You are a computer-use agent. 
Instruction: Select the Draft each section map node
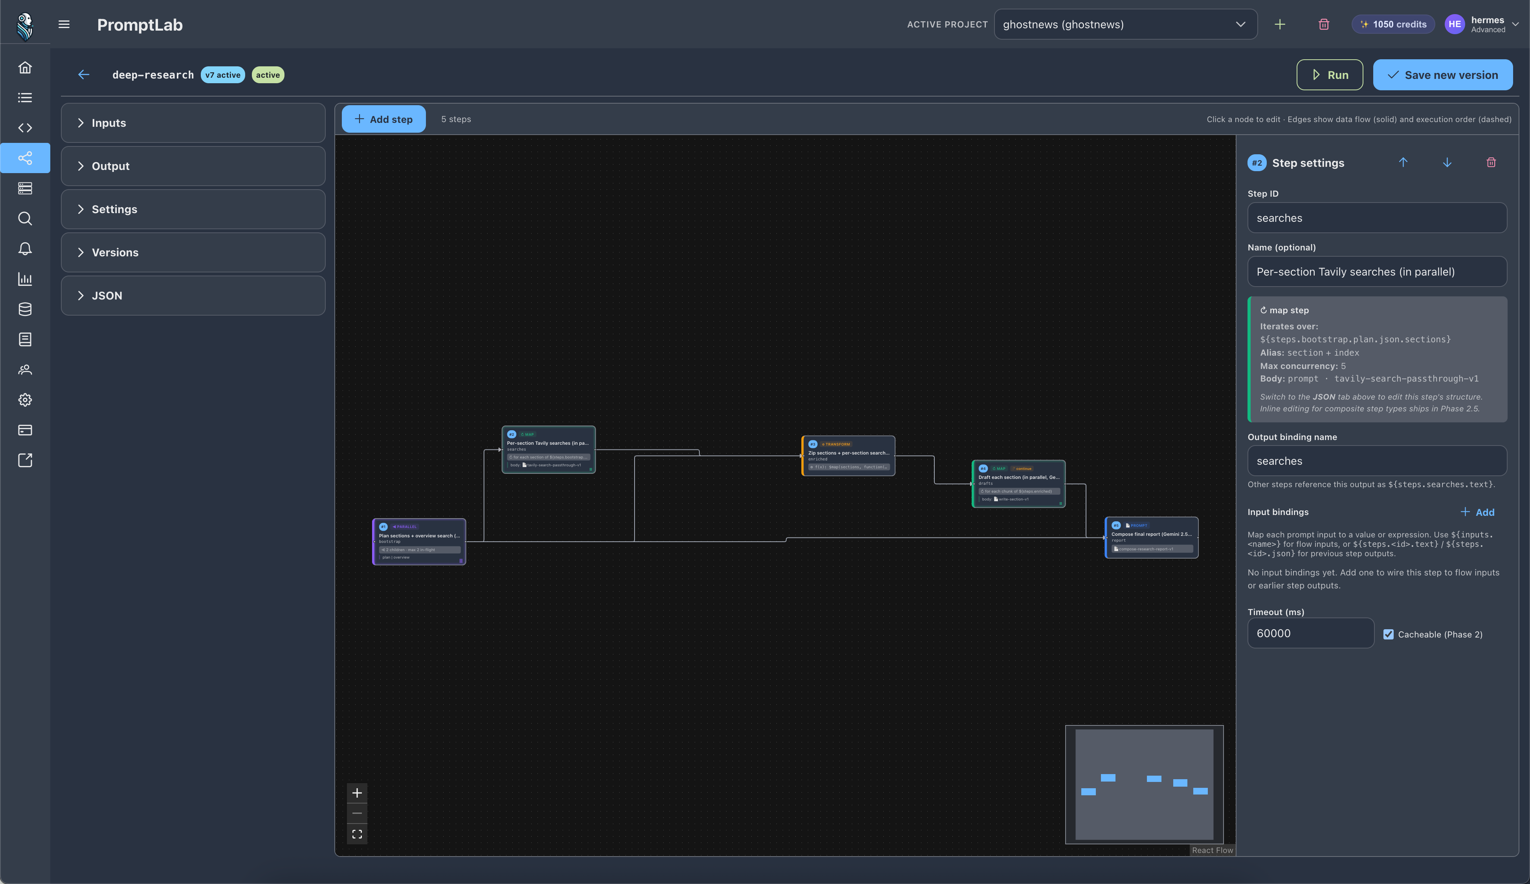(1019, 484)
